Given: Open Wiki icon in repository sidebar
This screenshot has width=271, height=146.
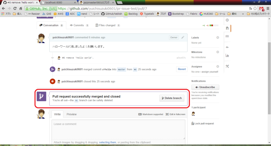Looking at the screenshot, I should click(x=227, y=36).
